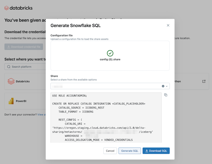Clear the selected share value

click(x=163, y=86)
